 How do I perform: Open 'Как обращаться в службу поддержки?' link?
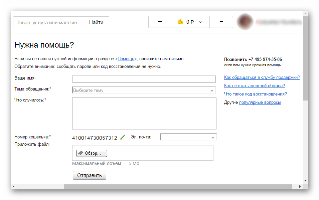(262, 78)
